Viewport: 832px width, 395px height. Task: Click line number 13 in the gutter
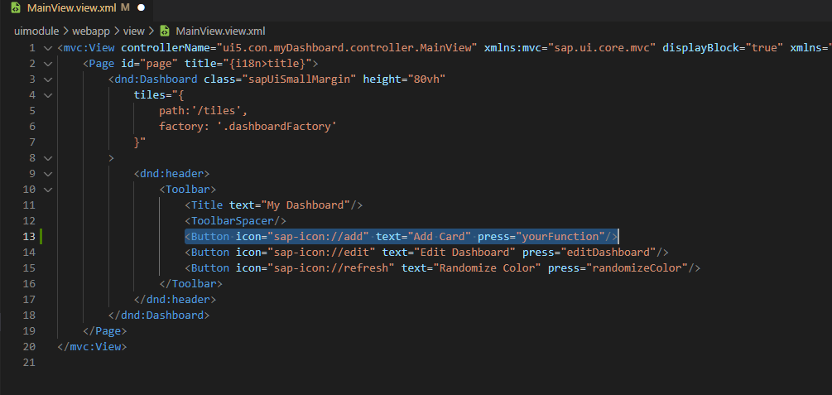click(x=29, y=236)
